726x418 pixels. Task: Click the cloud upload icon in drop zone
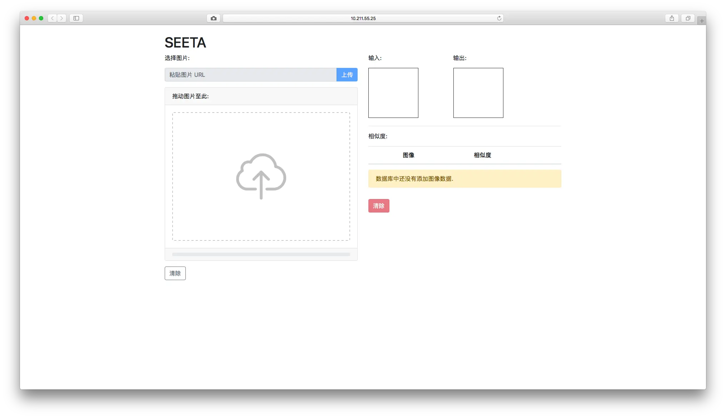pos(261,176)
